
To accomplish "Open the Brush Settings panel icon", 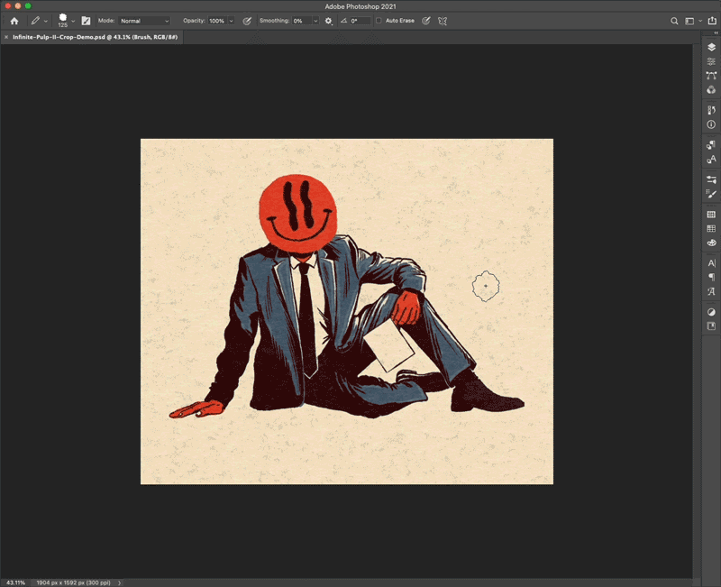I will (711, 194).
